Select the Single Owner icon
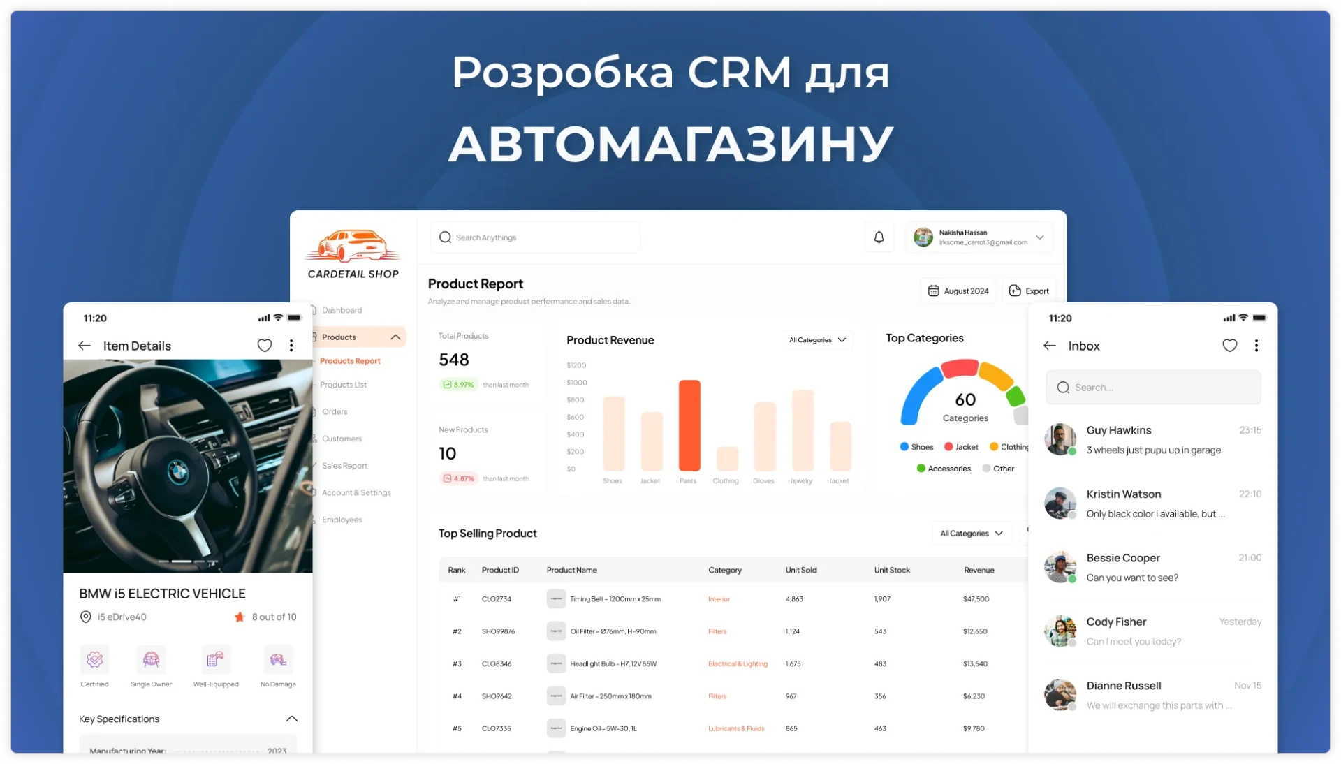 151,659
